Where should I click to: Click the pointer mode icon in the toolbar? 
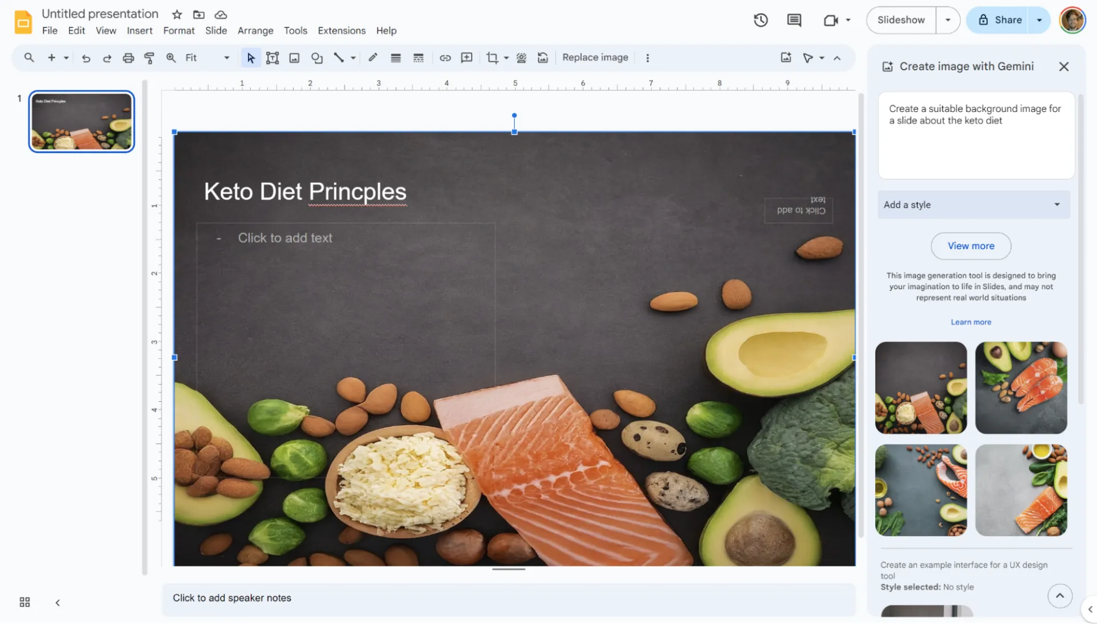(808, 58)
